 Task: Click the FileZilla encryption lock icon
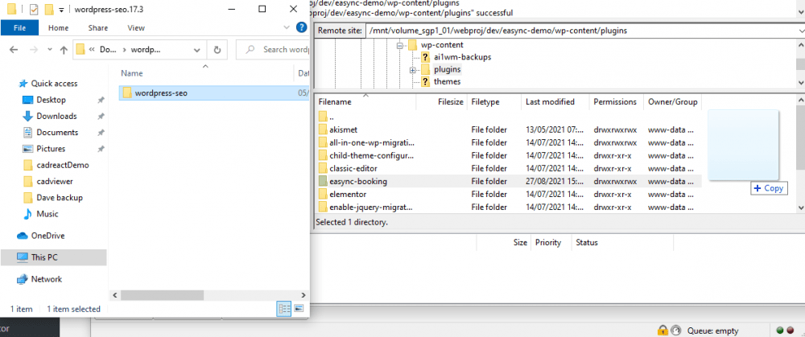[662, 330]
